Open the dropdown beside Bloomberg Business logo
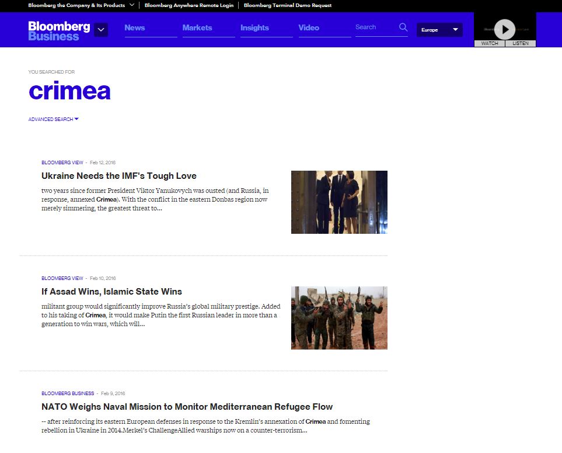 [101, 30]
